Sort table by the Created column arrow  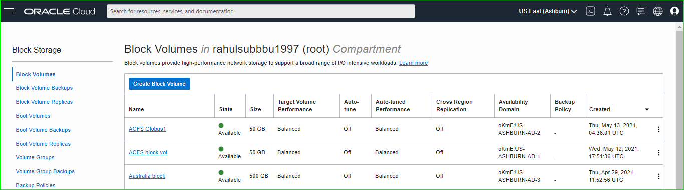(647, 109)
